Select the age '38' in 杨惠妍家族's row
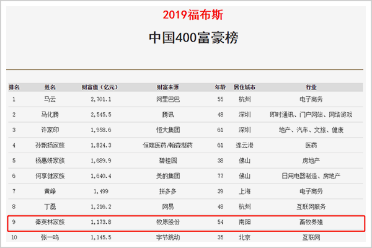372x248 pixels. pos(220,161)
